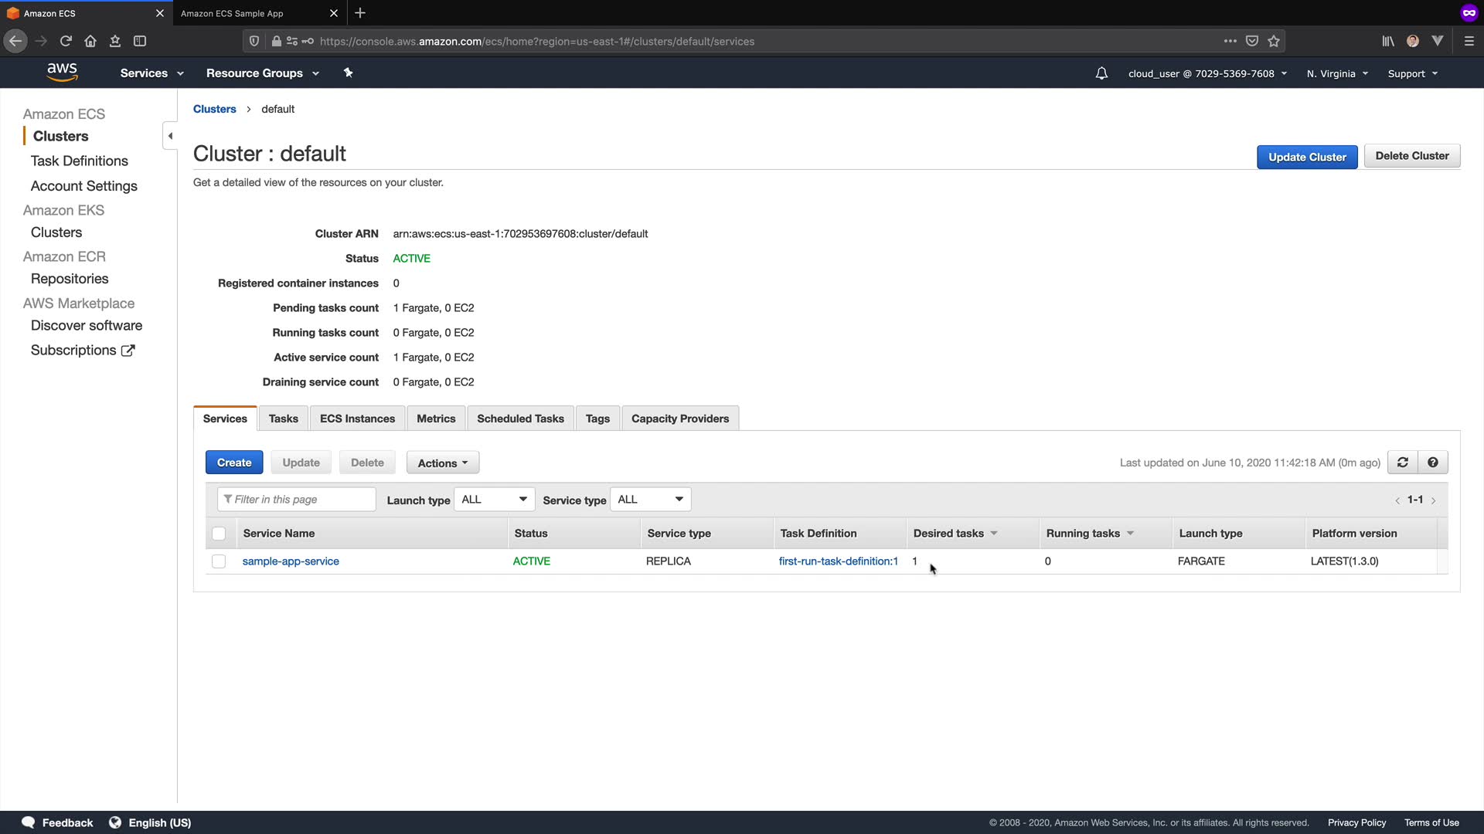
Task: Check the sample-app-service row checkbox
Action: 219,561
